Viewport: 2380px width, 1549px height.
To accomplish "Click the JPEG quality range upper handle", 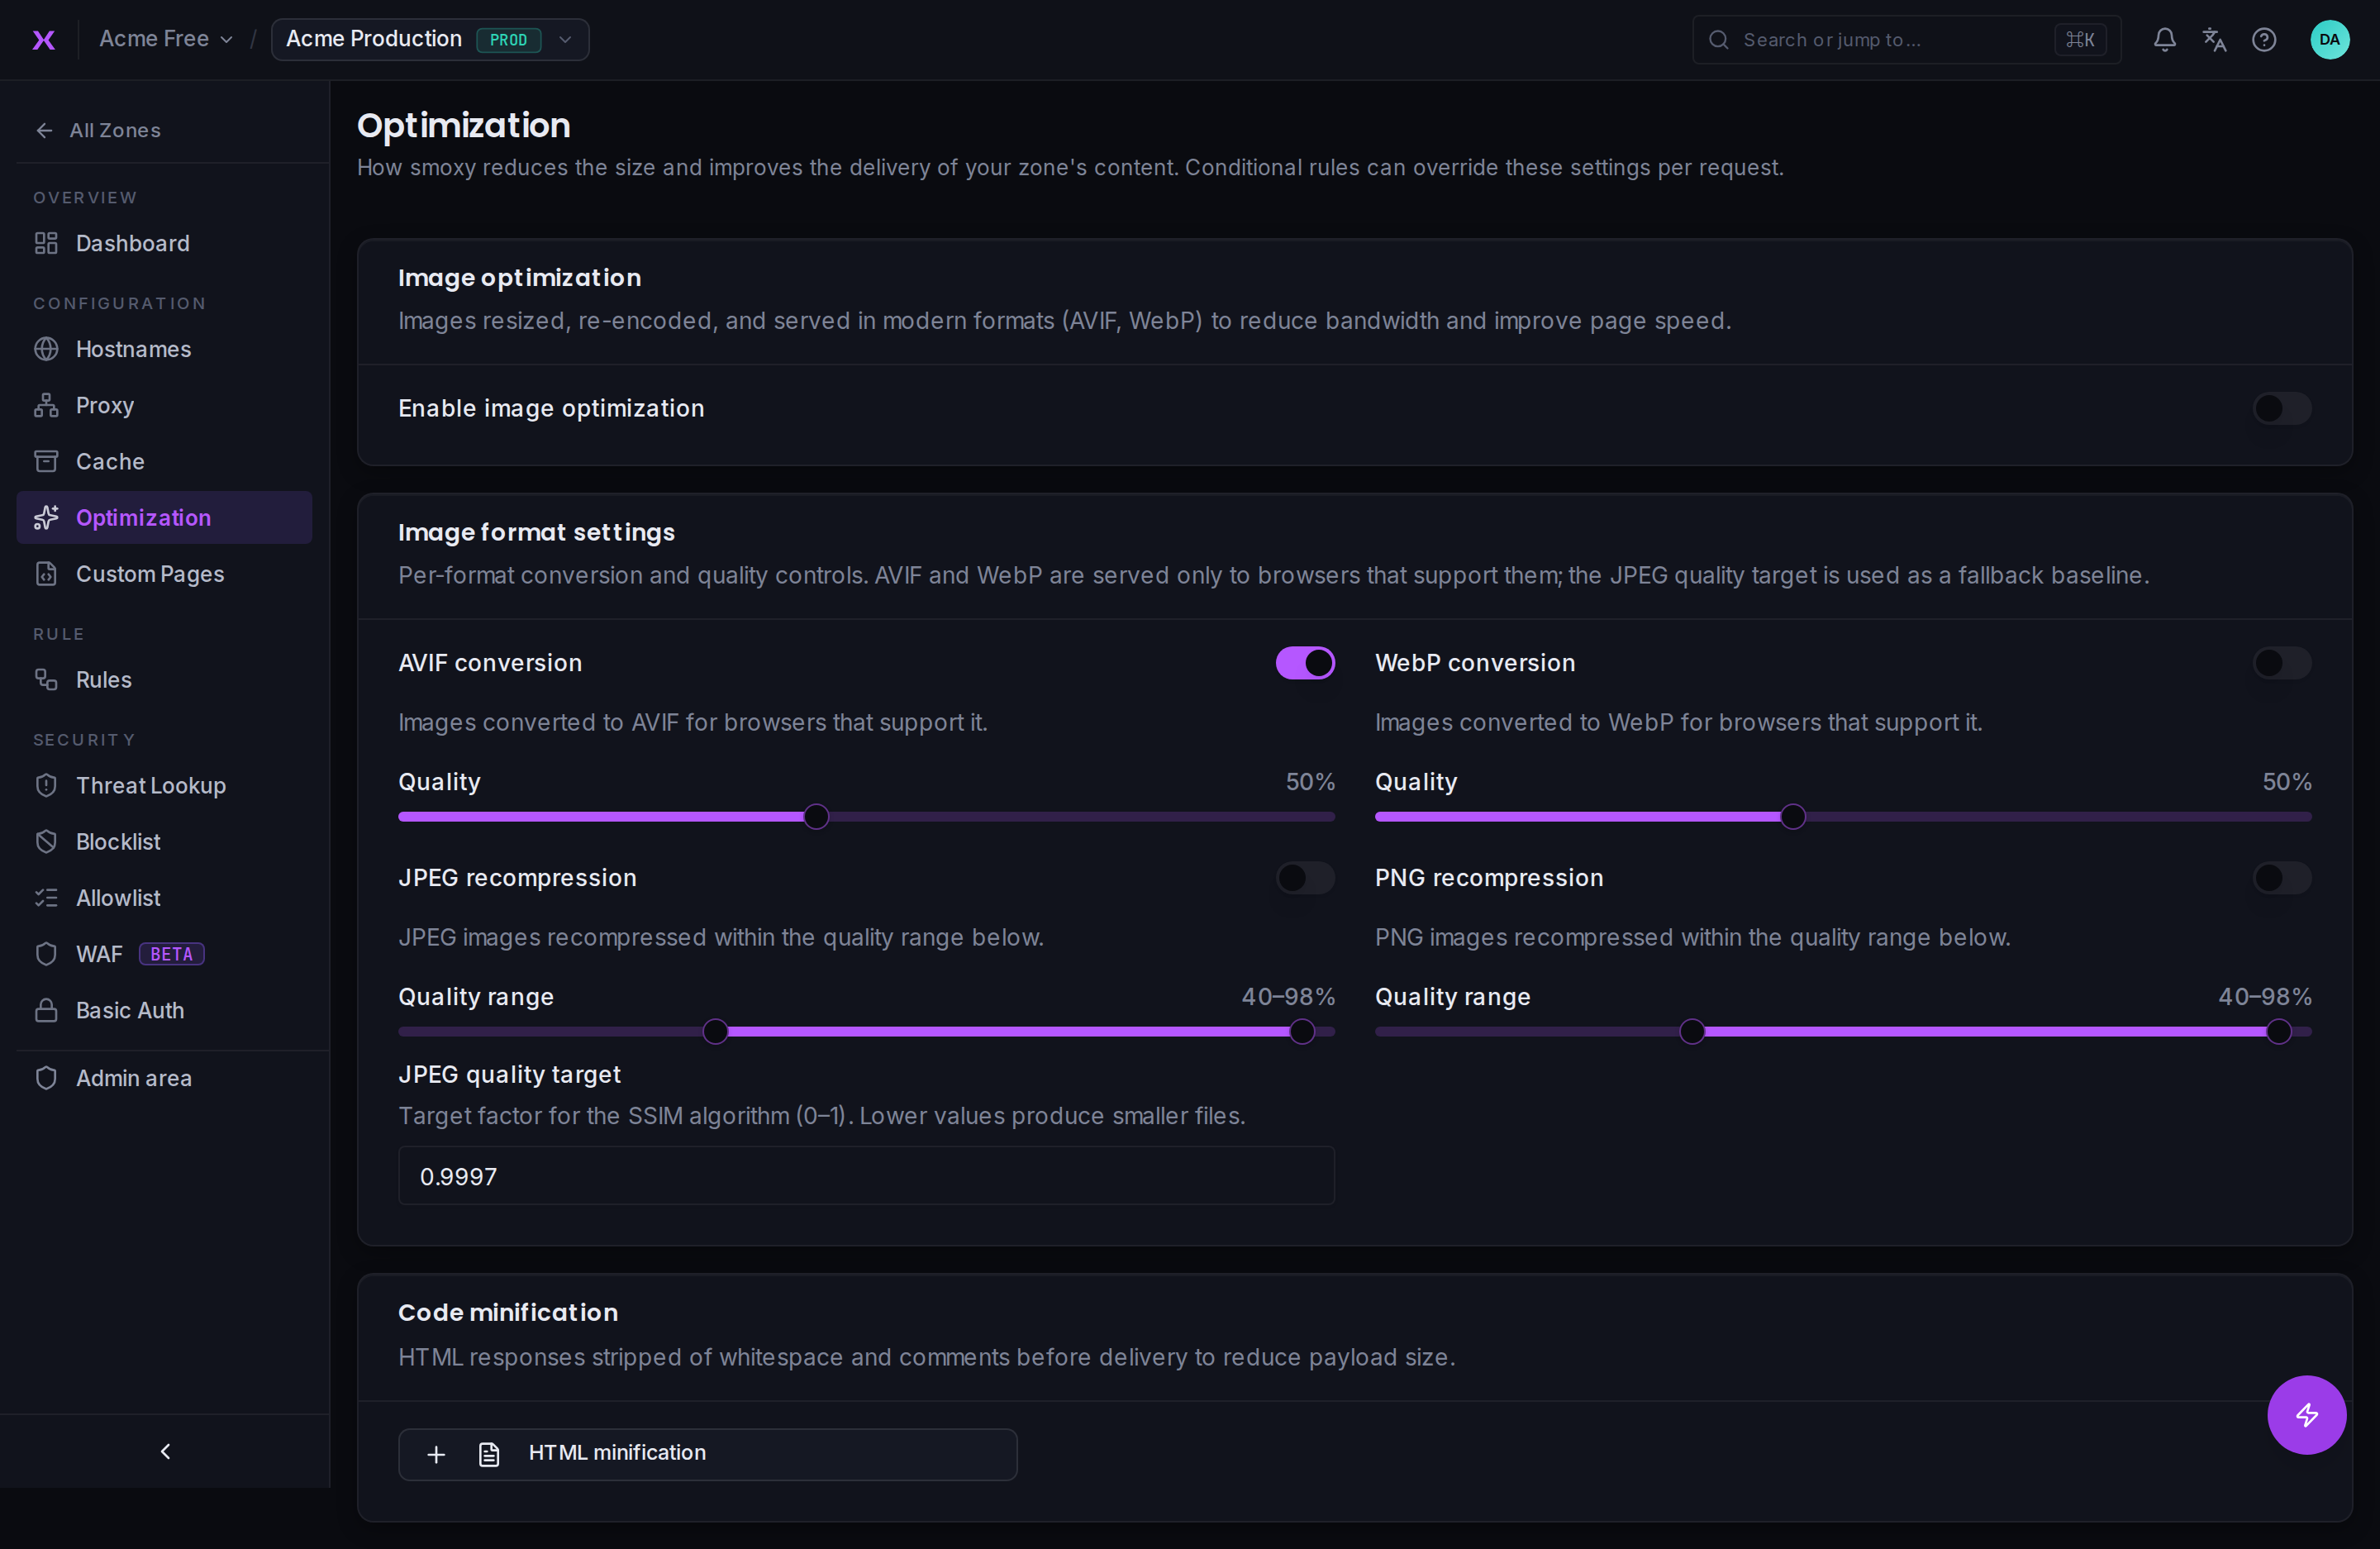I will 1302,1031.
